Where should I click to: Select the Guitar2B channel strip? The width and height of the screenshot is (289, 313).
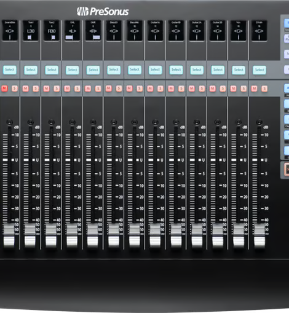point(218,70)
